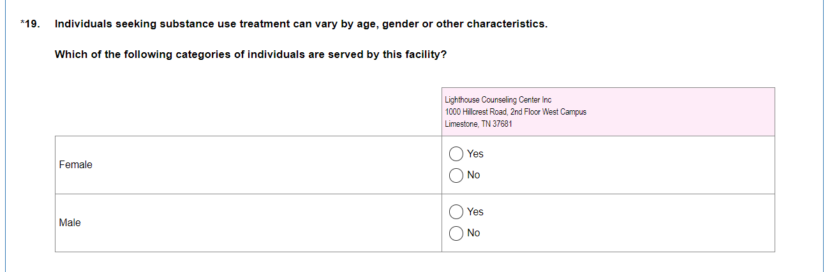Viewport: 825px width, 272px height.
Task: Click the blank right side of the pink facility header
Action: (x=689, y=112)
